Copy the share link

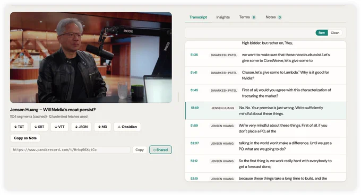(x=140, y=150)
